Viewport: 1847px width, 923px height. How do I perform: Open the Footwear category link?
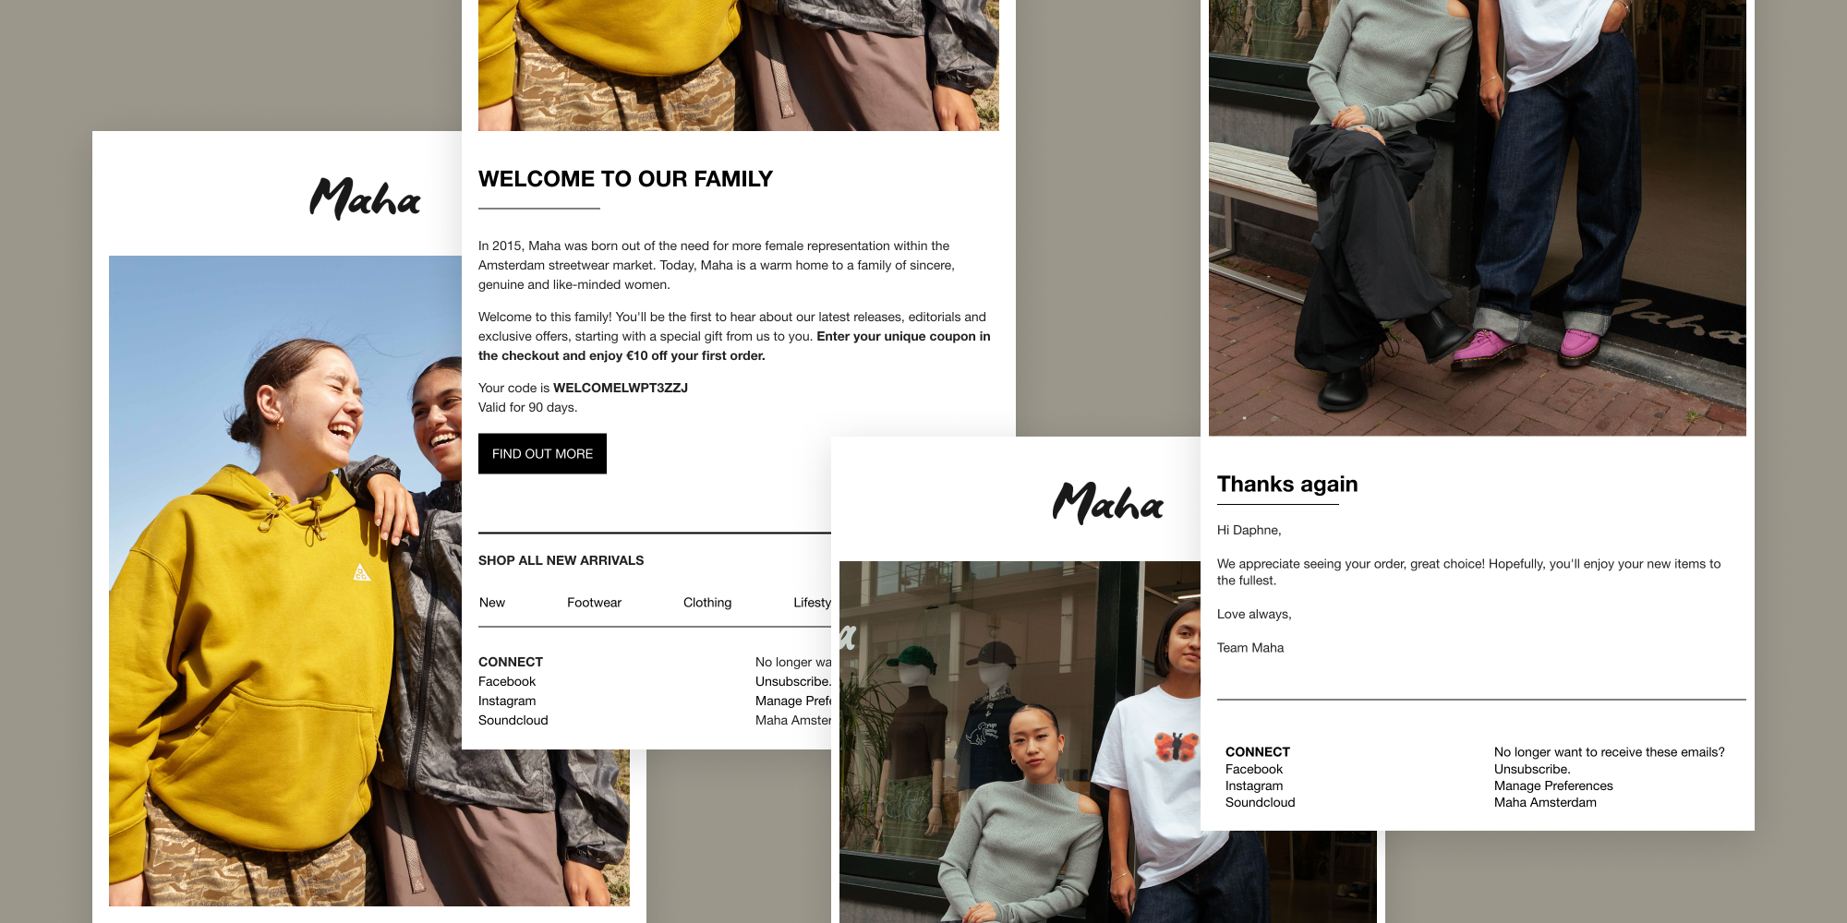coord(594,603)
